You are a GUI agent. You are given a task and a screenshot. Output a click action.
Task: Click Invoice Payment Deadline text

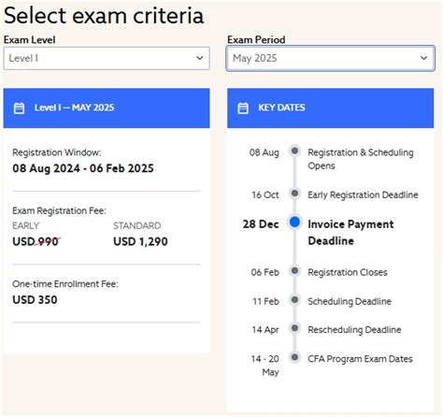[x=350, y=233]
